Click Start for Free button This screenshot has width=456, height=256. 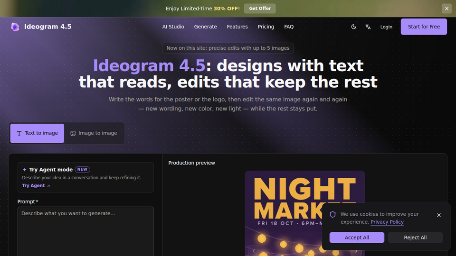tap(424, 27)
